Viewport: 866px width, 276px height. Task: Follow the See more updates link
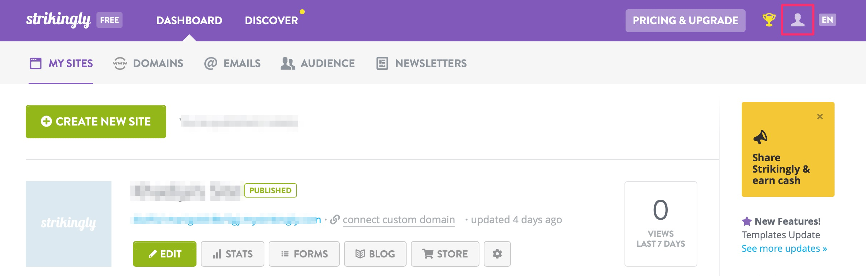[x=784, y=249]
